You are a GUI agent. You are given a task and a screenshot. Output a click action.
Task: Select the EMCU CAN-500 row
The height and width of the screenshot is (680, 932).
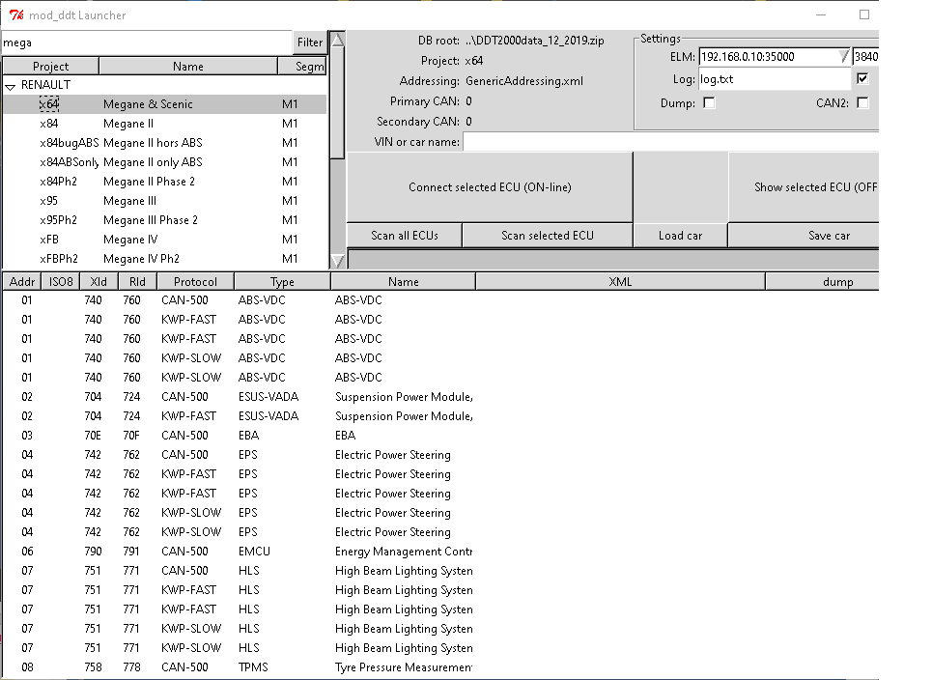238,551
